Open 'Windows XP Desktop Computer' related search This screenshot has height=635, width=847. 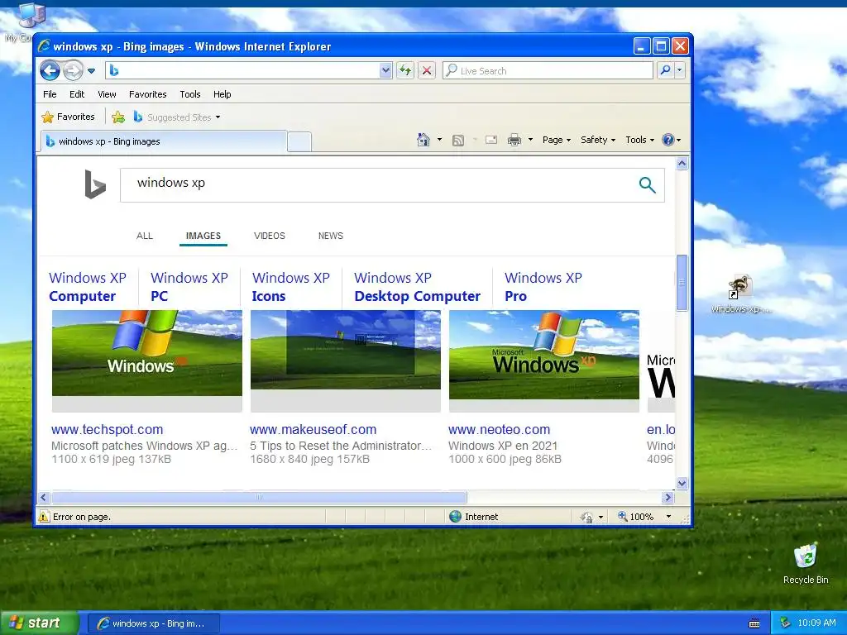coord(417,287)
